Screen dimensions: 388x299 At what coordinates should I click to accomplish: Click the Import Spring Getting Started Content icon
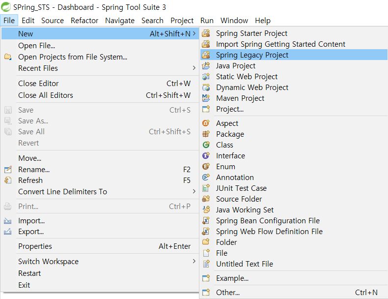tap(206, 44)
